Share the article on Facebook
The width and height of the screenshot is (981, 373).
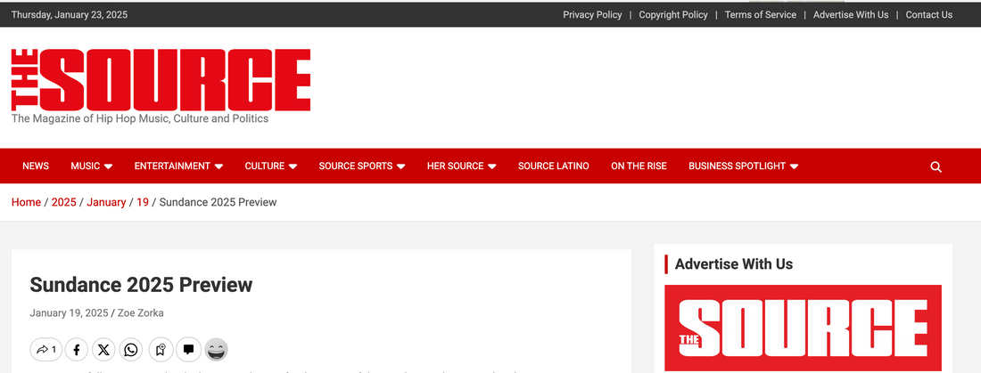[x=78, y=350]
